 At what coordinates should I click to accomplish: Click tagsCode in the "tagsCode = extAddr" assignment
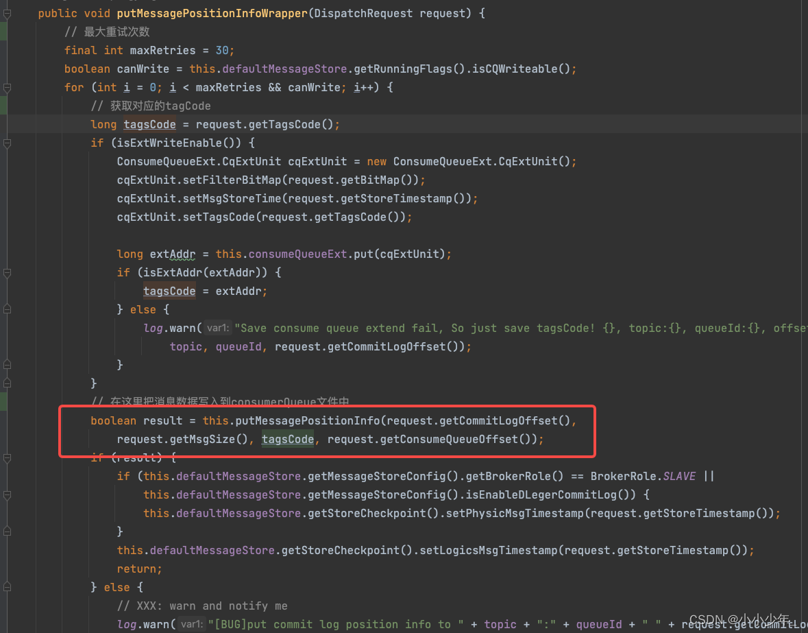169,291
